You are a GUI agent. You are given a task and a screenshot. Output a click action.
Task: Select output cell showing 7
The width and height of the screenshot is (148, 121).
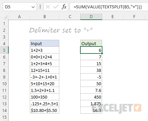(91, 57)
